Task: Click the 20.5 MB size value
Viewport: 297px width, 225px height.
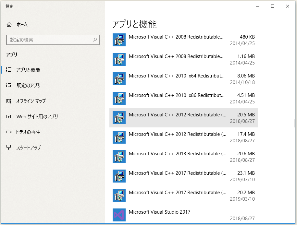Action: (x=246, y=115)
